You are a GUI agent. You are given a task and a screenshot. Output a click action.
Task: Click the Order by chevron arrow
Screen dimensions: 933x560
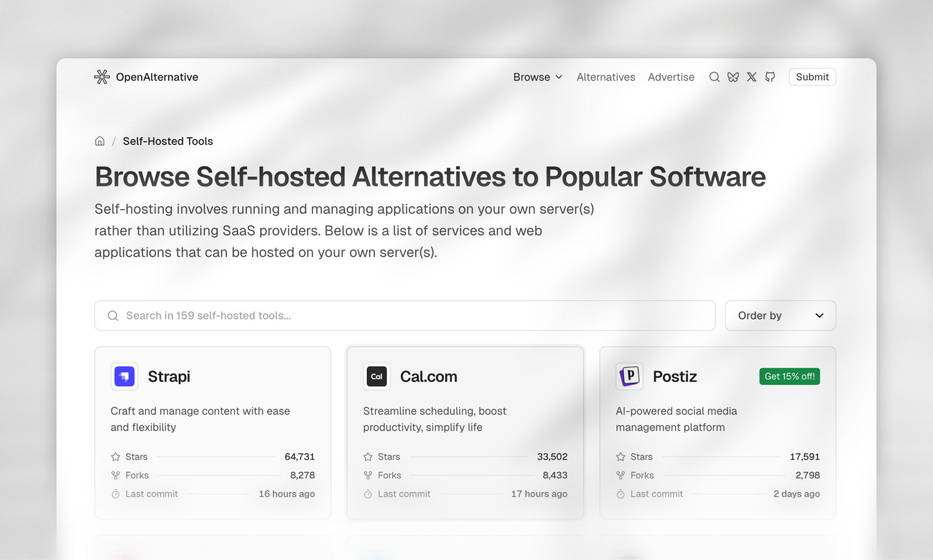(819, 315)
